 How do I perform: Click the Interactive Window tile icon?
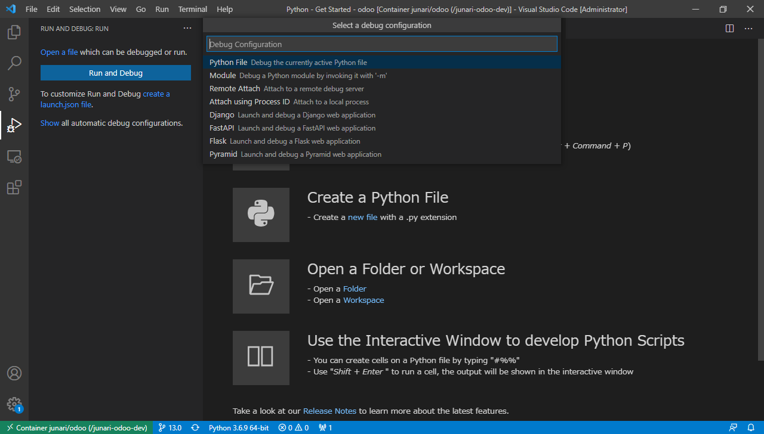261,358
